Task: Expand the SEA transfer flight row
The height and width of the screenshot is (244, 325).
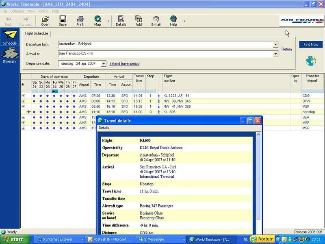Action: 23,117
